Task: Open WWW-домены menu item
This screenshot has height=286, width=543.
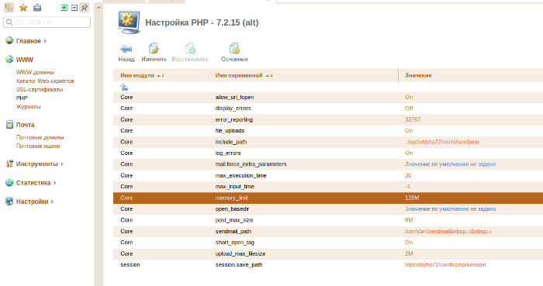Action: (x=35, y=72)
